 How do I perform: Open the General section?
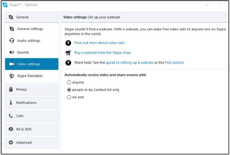point(32,17)
